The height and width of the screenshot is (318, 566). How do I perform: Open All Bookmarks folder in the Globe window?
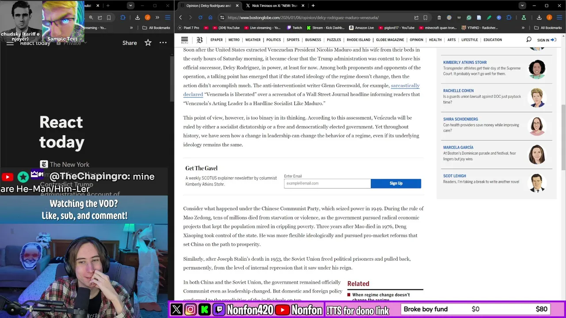tap(547, 28)
